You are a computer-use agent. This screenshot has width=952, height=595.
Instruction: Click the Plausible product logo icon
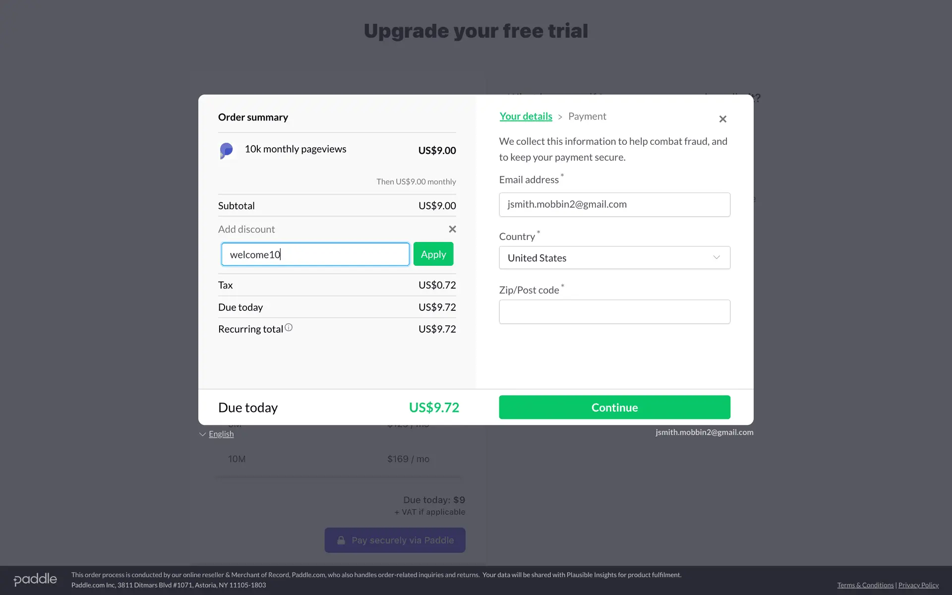[x=226, y=150]
